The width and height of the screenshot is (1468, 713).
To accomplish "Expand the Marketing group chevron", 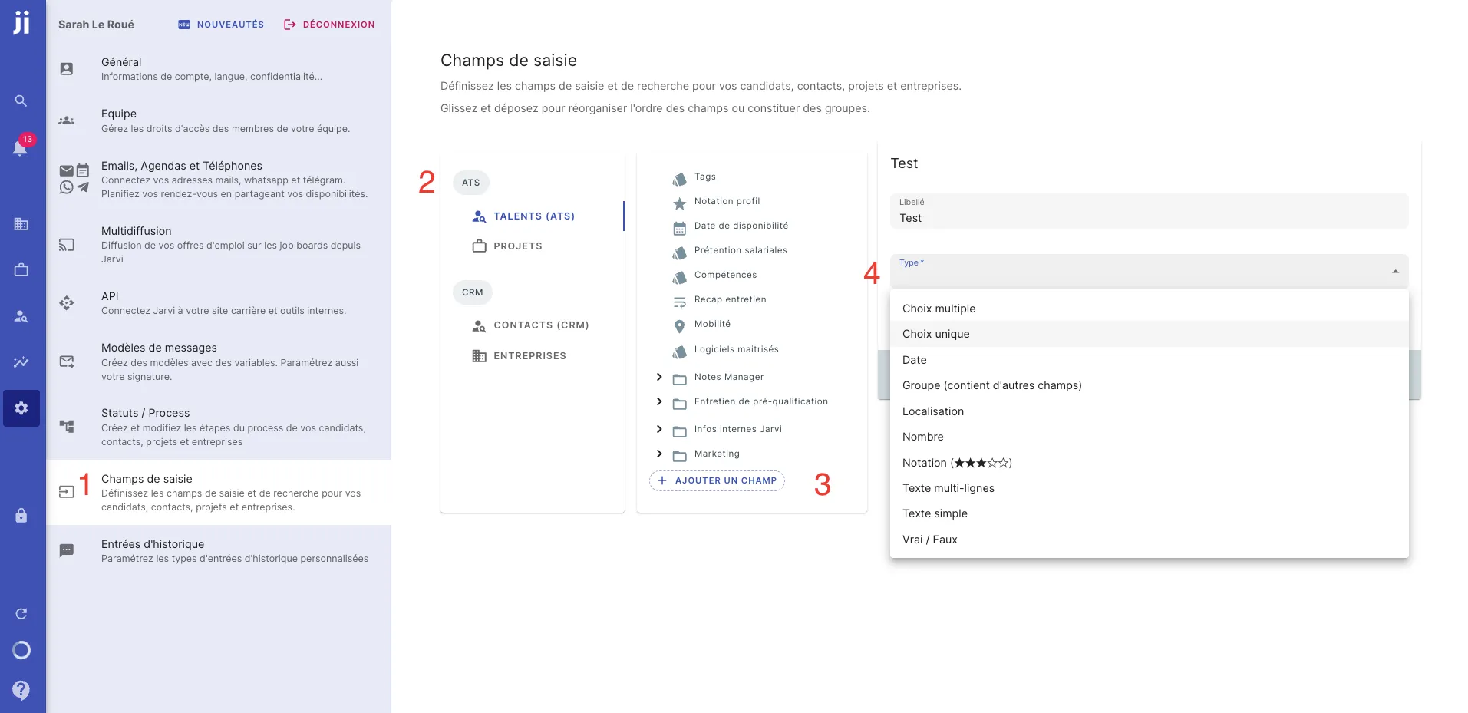I will 658,454.
